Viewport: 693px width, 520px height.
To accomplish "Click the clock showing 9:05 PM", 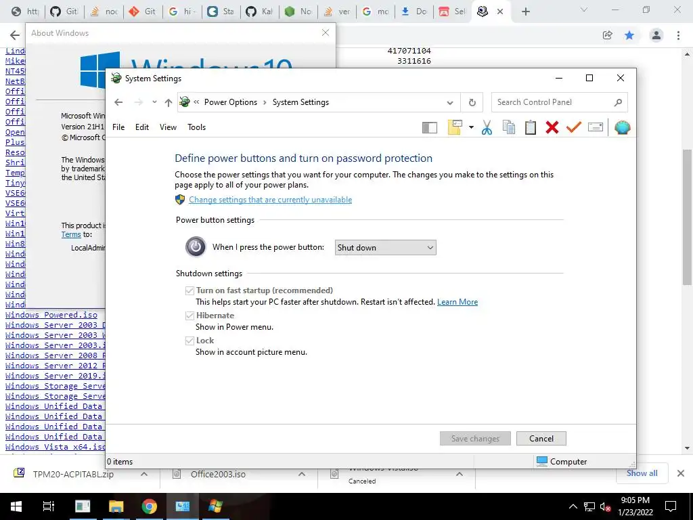I will click(x=635, y=500).
